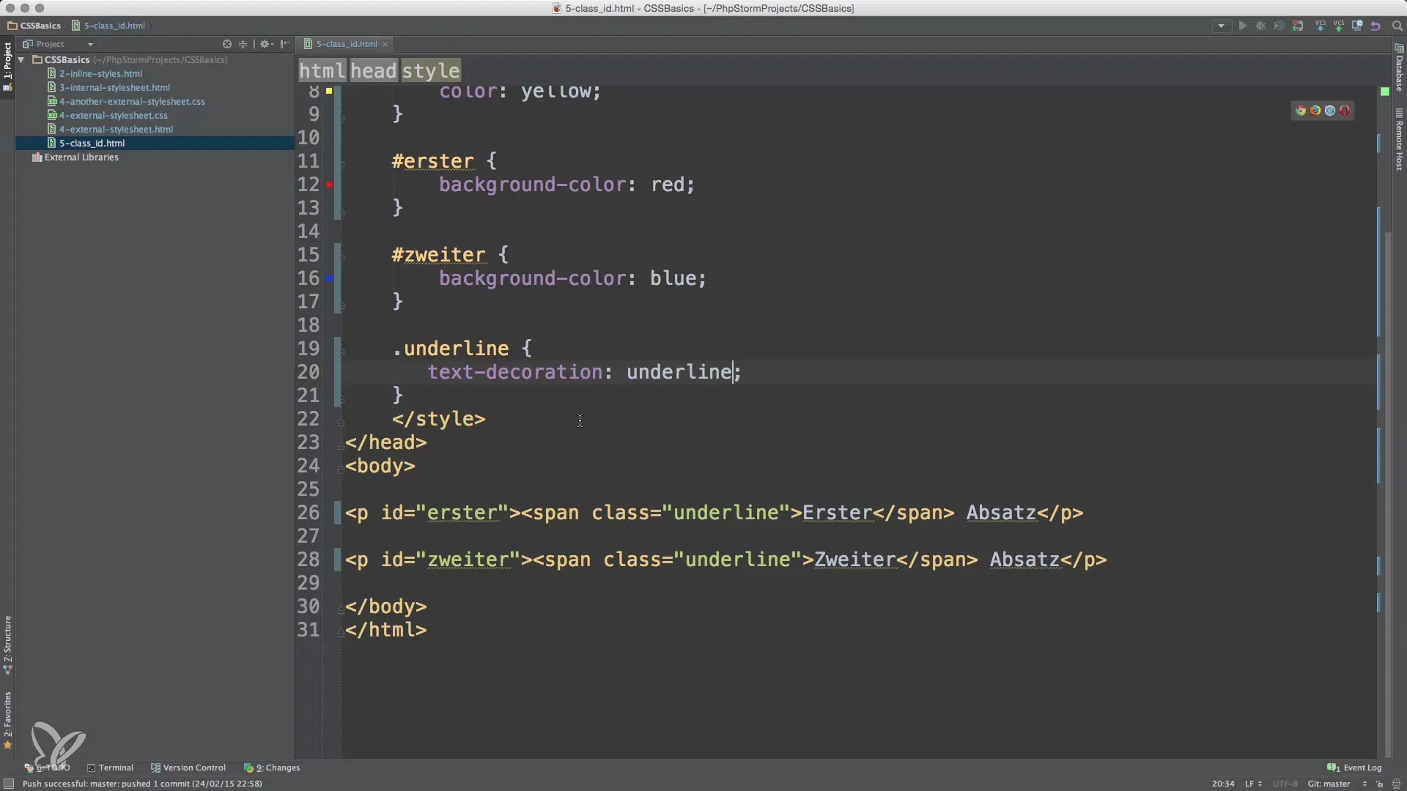The width and height of the screenshot is (1407, 791).
Task: Open the Project panel settings gear dropdown
Action: pyautogui.click(x=267, y=44)
